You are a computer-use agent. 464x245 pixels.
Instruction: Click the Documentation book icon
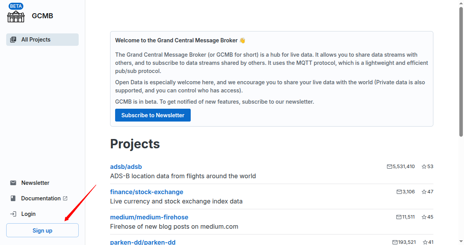tap(13, 198)
